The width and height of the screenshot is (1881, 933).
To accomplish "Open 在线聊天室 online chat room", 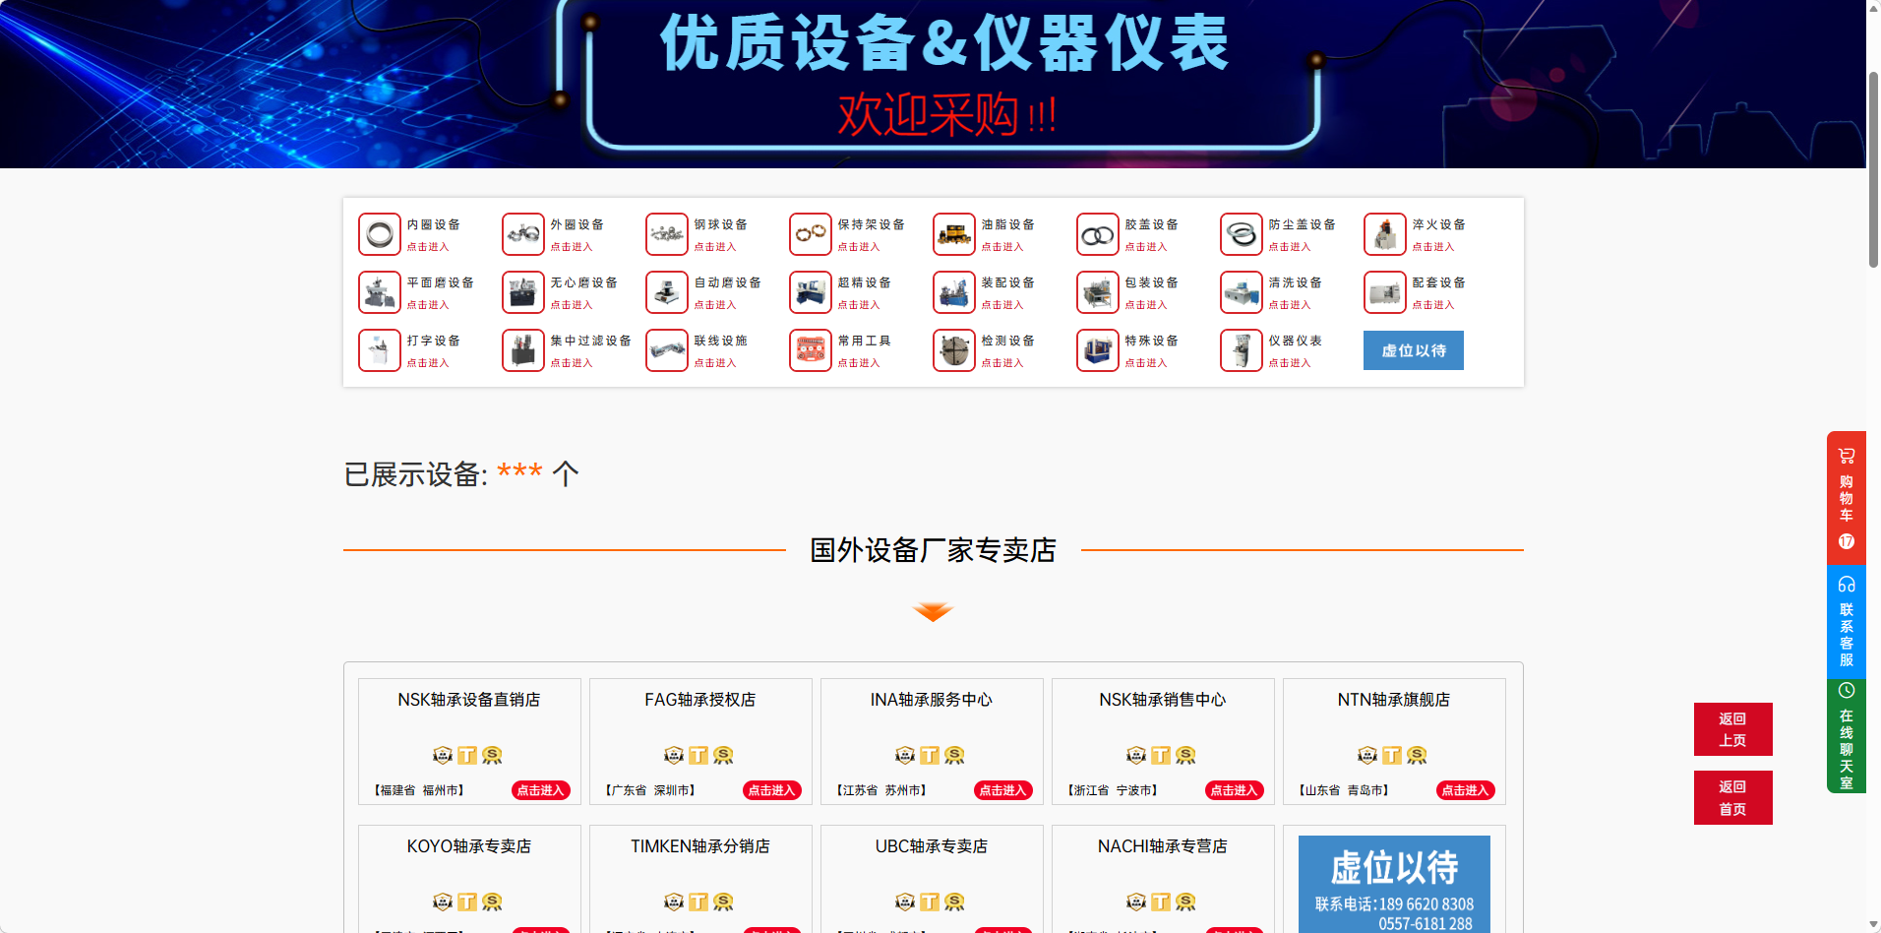I will click(x=1847, y=736).
